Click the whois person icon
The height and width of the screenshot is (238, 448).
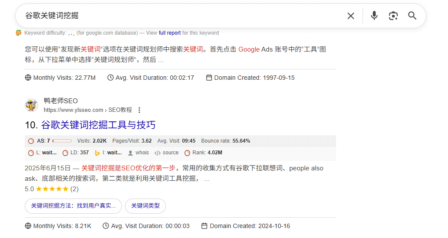[130, 153]
